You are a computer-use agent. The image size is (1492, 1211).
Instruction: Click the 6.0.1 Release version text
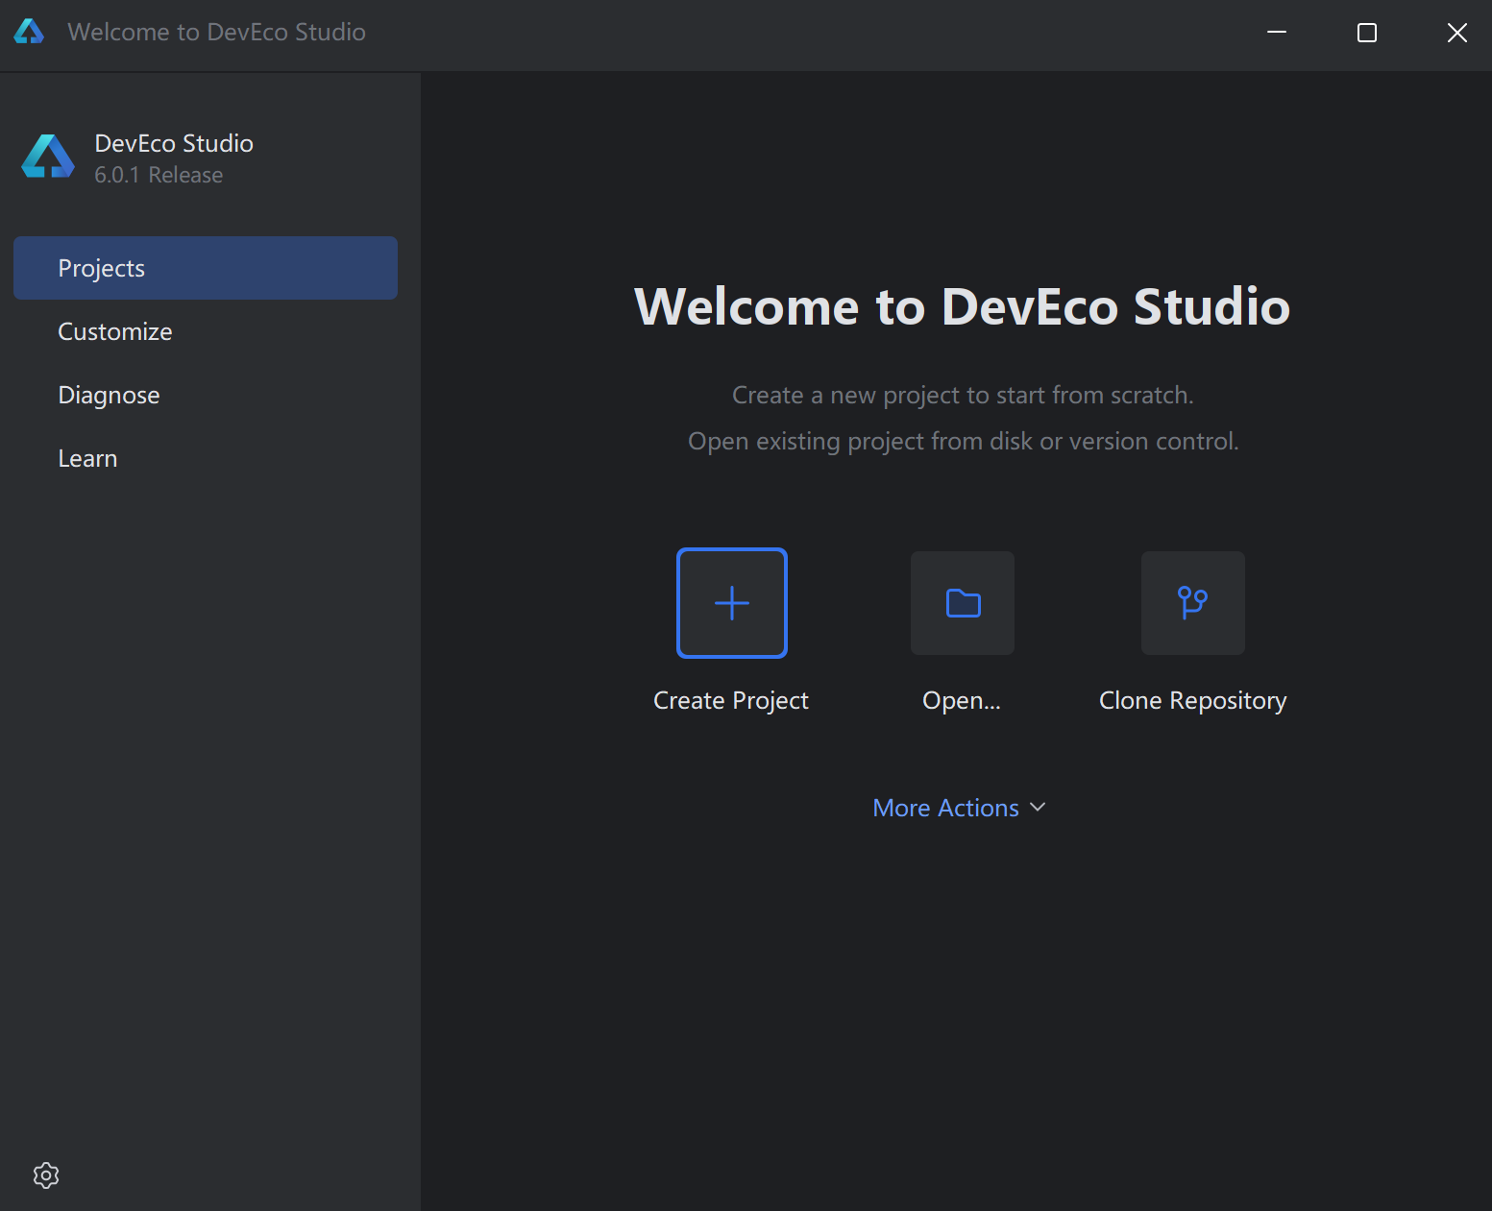(159, 175)
